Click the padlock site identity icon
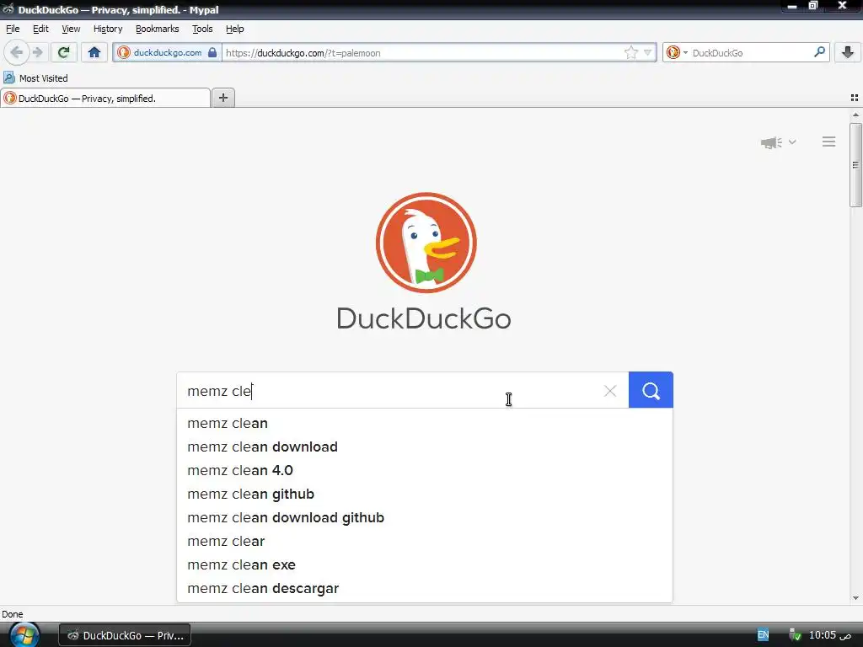Image resolution: width=863 pixels, height=647 pixels. click(x=212, y=53)
